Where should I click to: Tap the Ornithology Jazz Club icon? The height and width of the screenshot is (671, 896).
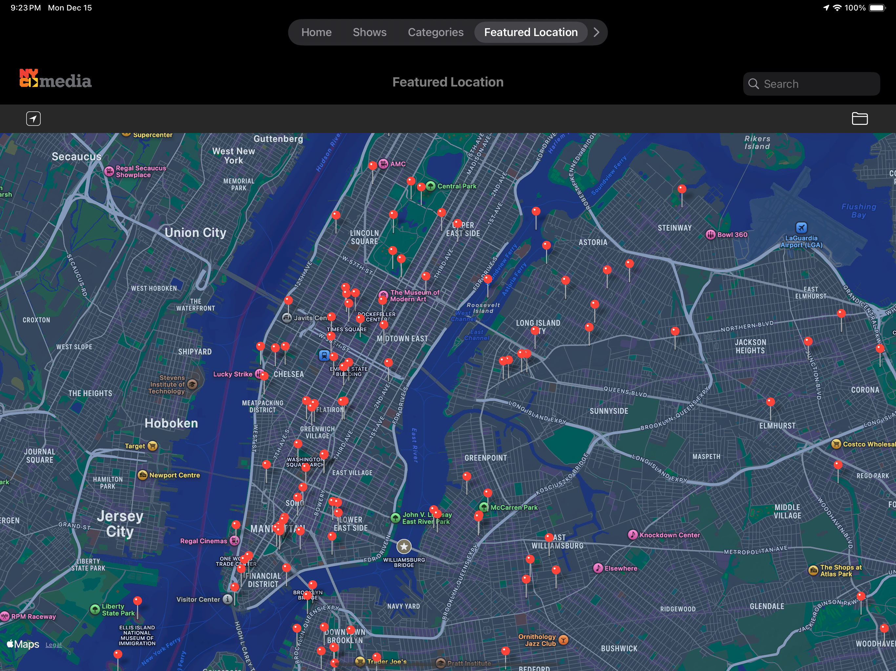point(563,640)
